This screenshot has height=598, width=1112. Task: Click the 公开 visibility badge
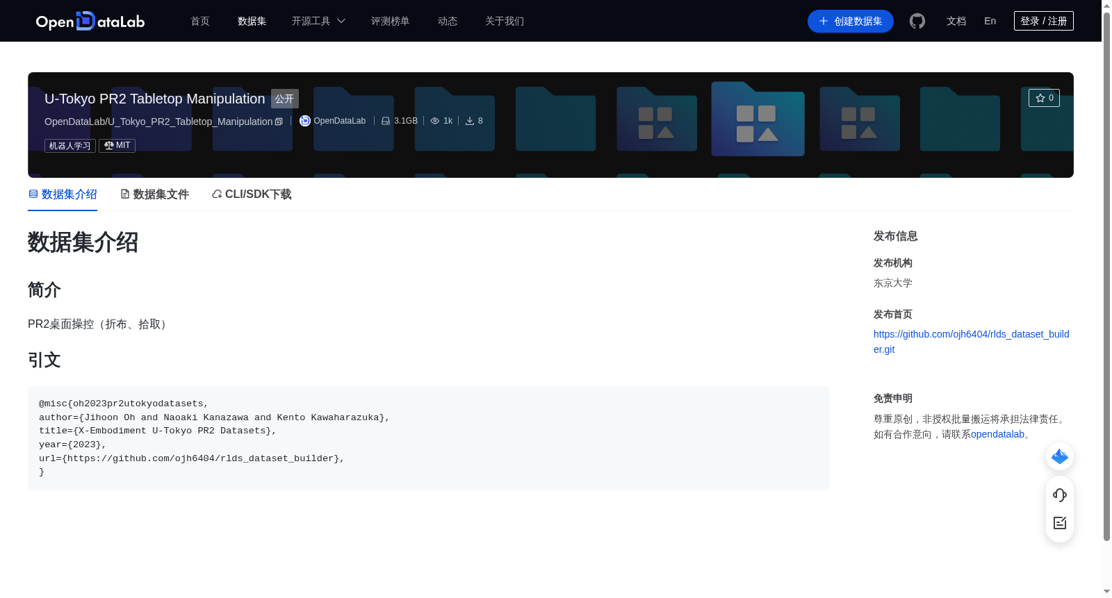tap(285, 99)
